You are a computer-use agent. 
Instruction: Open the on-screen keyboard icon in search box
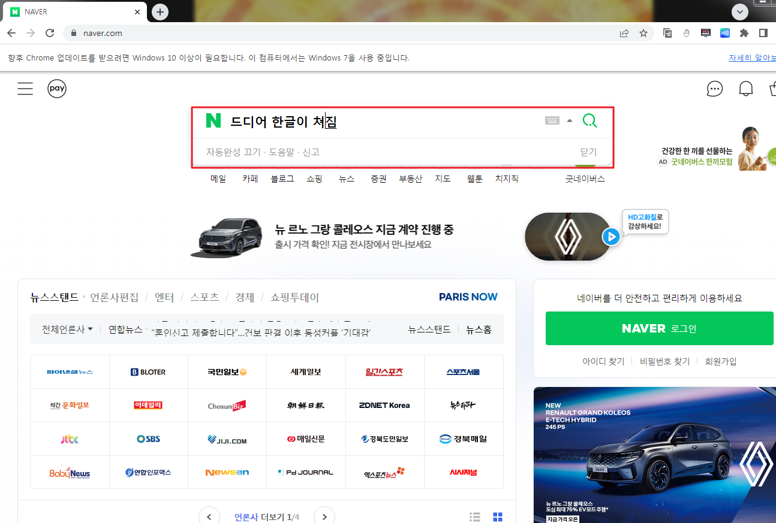tap(552, 120)
